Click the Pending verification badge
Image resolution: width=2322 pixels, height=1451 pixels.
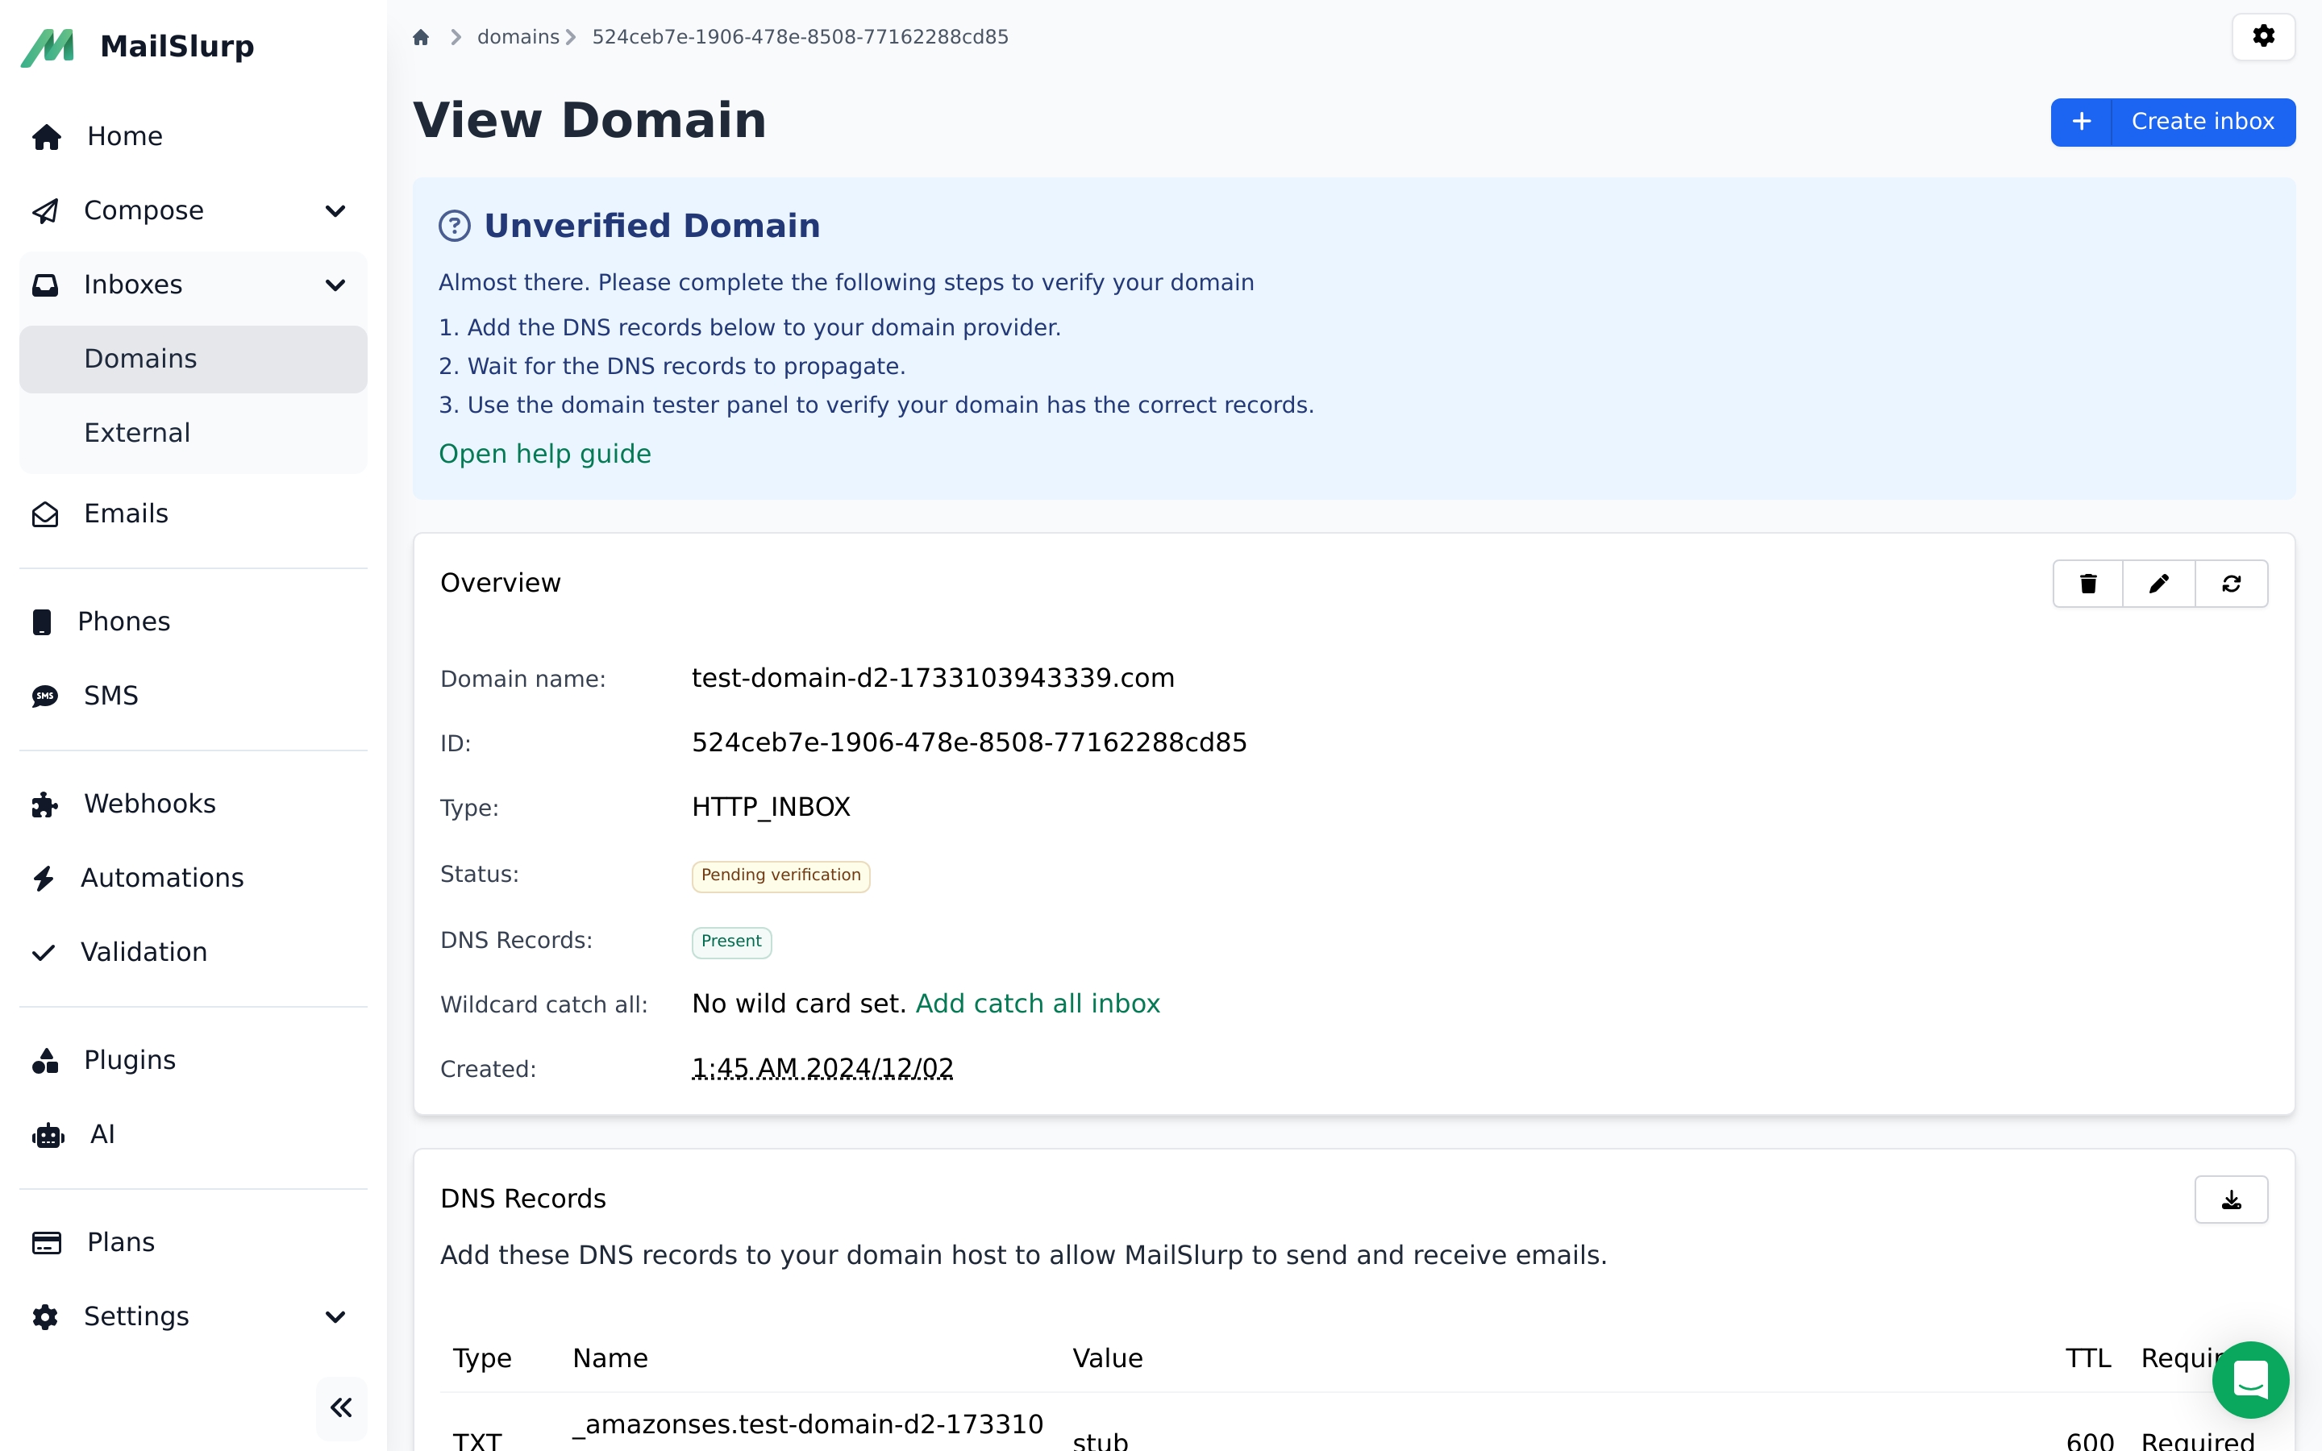point(781,876)
